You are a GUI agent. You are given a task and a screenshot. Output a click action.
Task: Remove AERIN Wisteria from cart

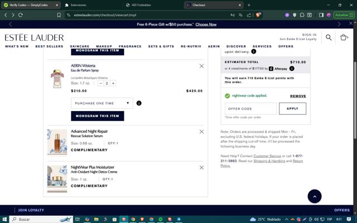point(201,66)
